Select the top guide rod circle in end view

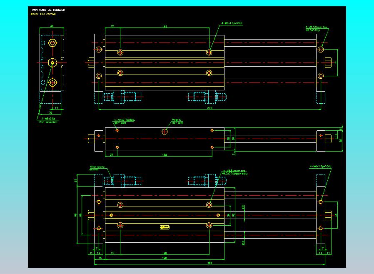pyautogui.click(x=52, y=43)
